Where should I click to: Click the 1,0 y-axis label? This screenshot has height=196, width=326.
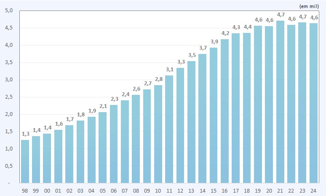(9, 148)
